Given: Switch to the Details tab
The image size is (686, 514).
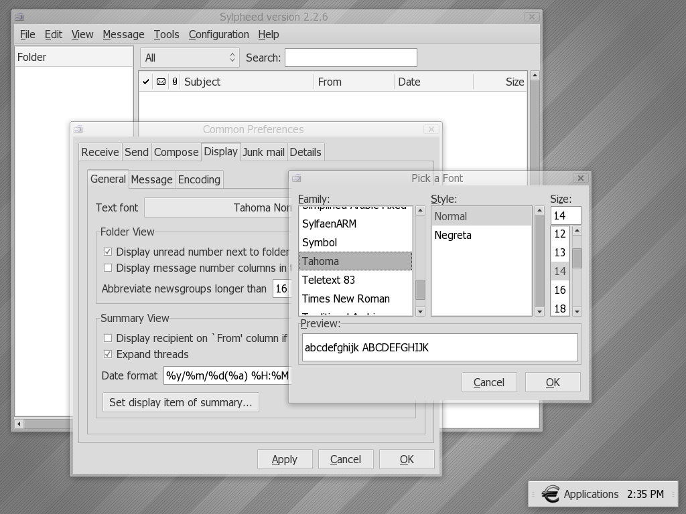Looking at the screenshot, I should [x=305, y=152].
